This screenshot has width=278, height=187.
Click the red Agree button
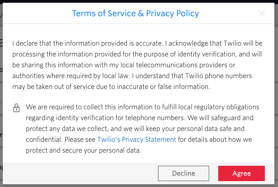(241, 173)
